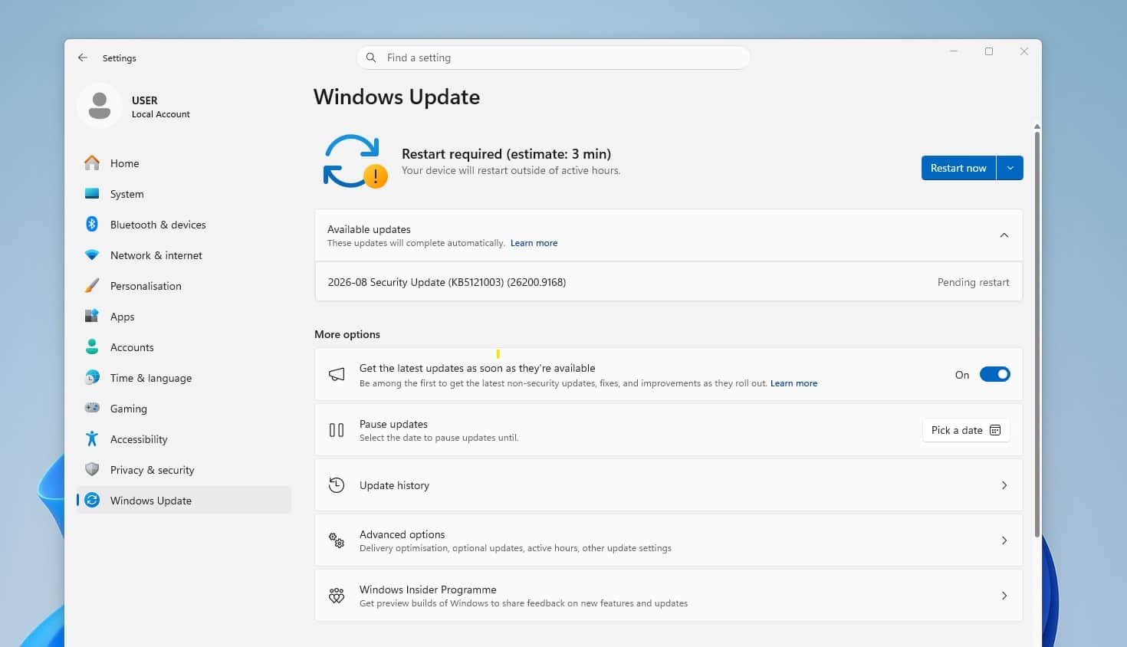Click the back arrow in Settings
Image resolution: width=1127 pixels, height=647 pixels.
82,57
